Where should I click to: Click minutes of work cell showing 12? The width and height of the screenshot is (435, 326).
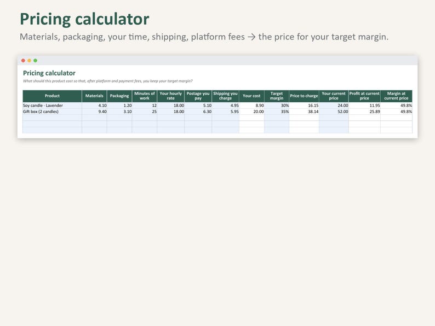point(145,106)
